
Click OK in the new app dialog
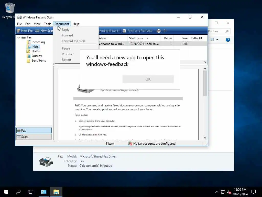148,79
